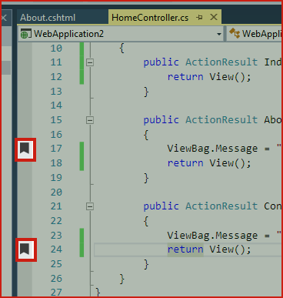Click the return keyword on line 24

click(185, 249)
